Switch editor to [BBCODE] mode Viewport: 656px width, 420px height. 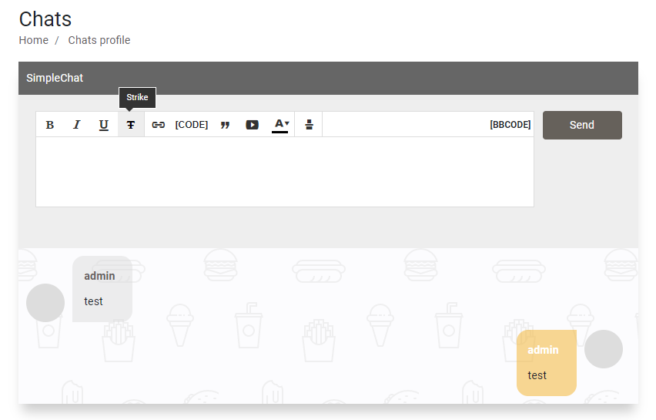510,125
